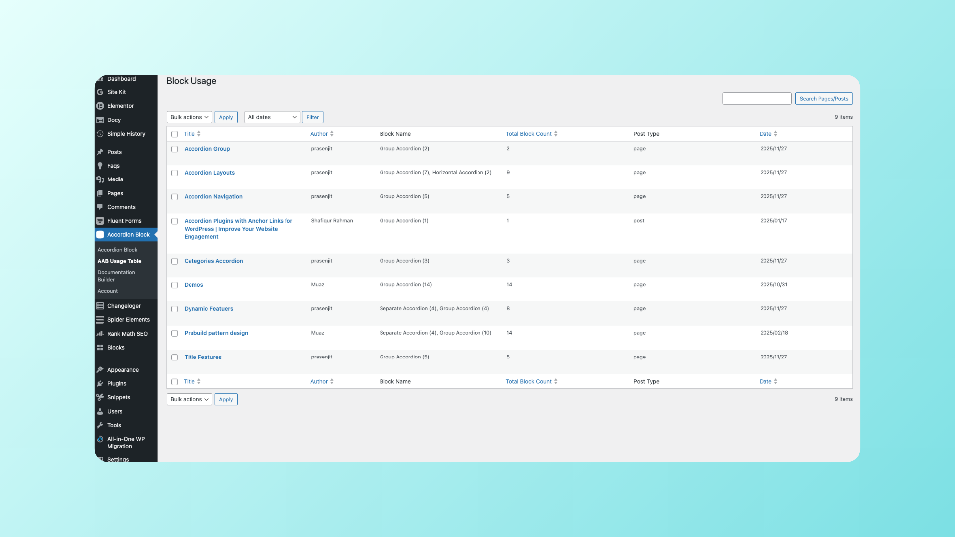Image resolution: width=955 pixels, height=537 pixels.
Task: Sort by Total Block Count column
Action: coord(528,134)
